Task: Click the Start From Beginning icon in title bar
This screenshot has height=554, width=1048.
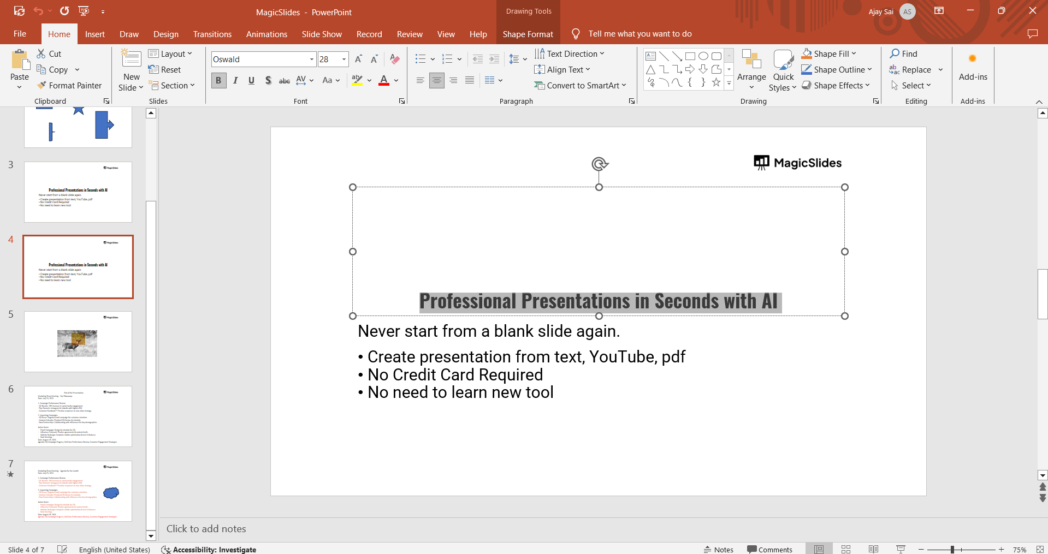Action: [x=84, y=11]
